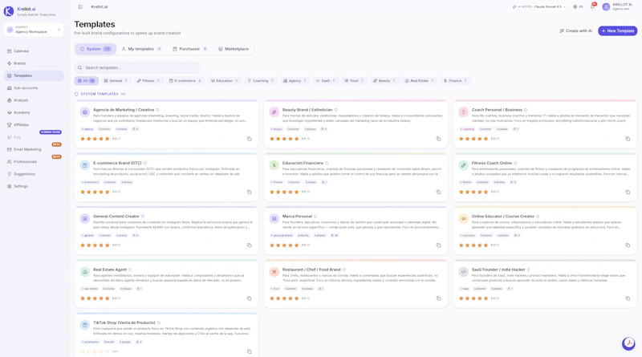Open the notifications bell
Viewport: 642px width, 357px height.
592,6
